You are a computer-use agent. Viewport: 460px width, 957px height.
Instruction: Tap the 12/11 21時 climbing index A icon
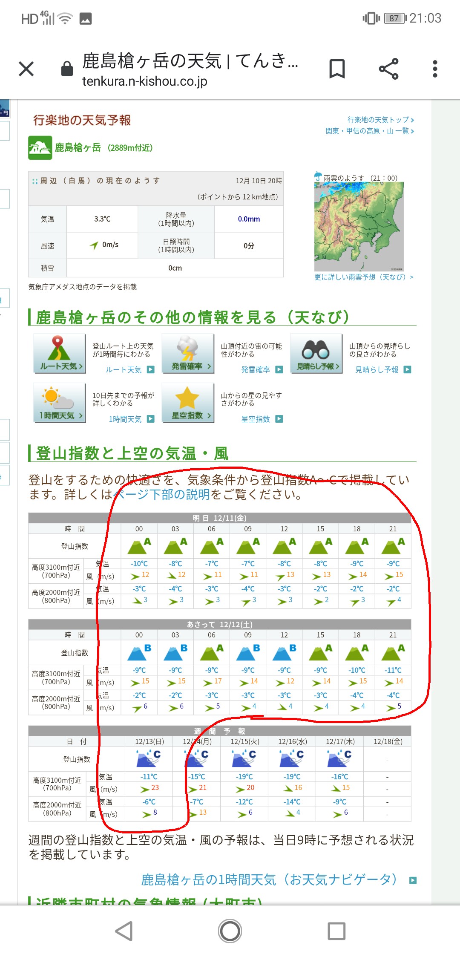coord(393,546)
